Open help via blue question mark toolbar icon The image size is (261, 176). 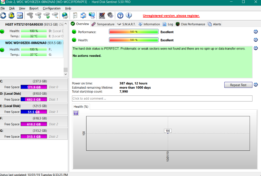tap(120, 15)
